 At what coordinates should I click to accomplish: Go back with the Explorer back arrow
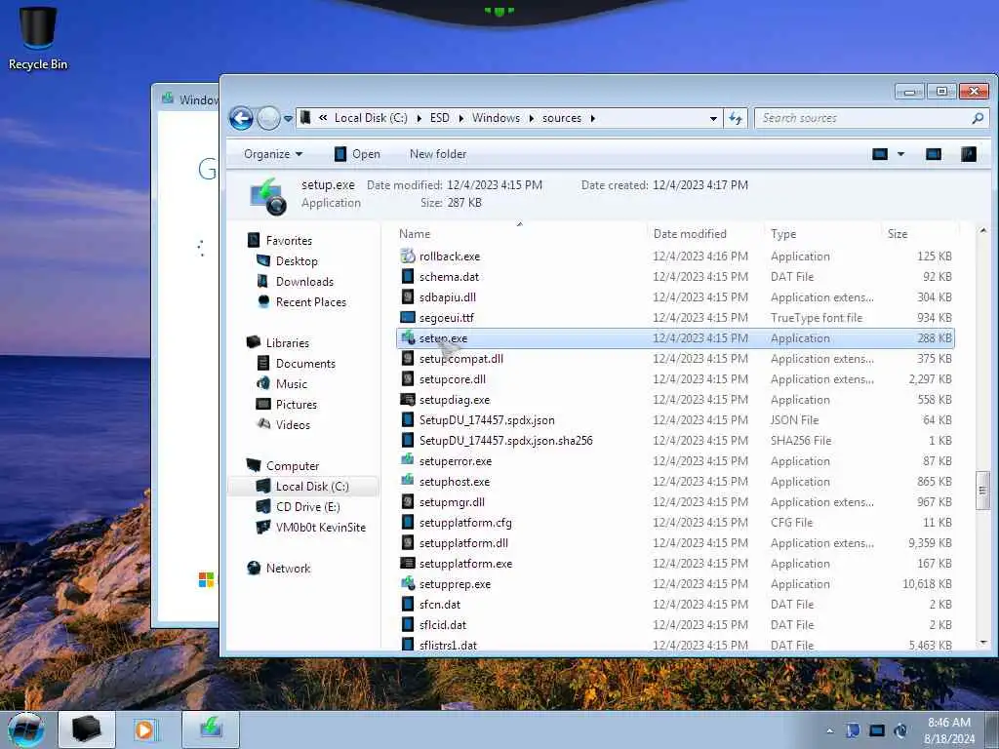242,118
